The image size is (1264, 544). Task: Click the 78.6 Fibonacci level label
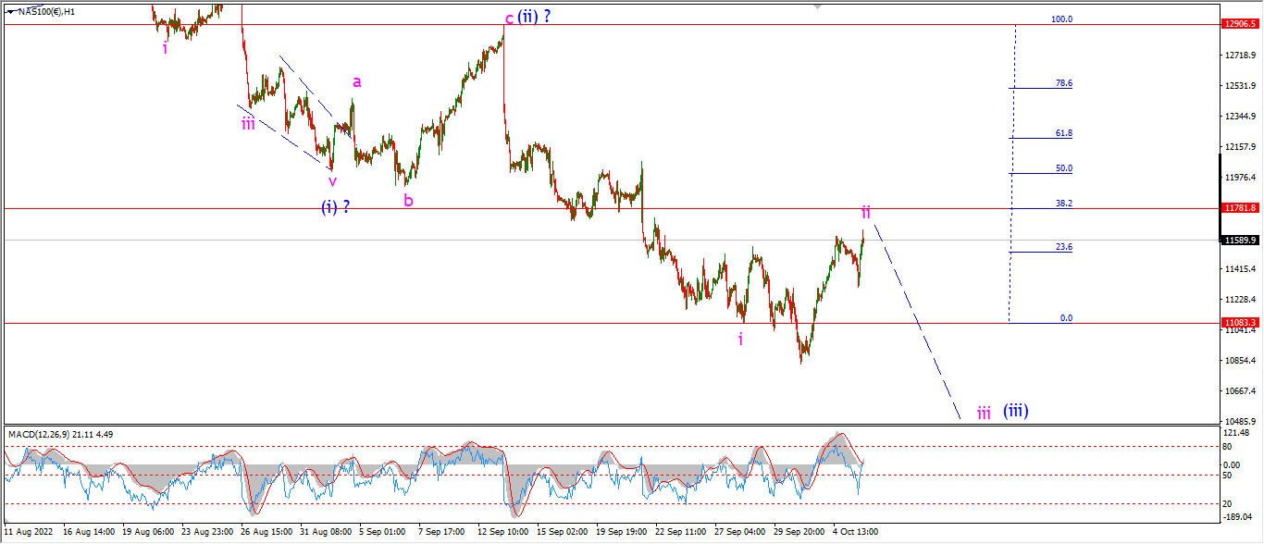tap(1064, 83)
